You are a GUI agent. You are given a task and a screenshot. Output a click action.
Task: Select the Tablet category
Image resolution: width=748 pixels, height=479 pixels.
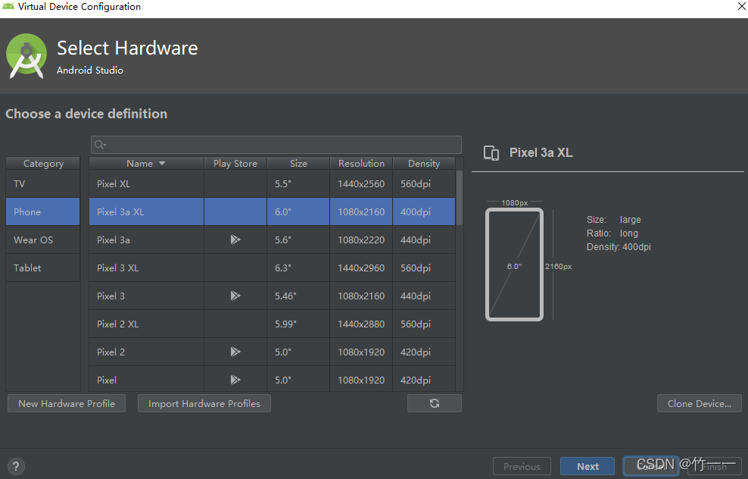click(x=43, y=268)
